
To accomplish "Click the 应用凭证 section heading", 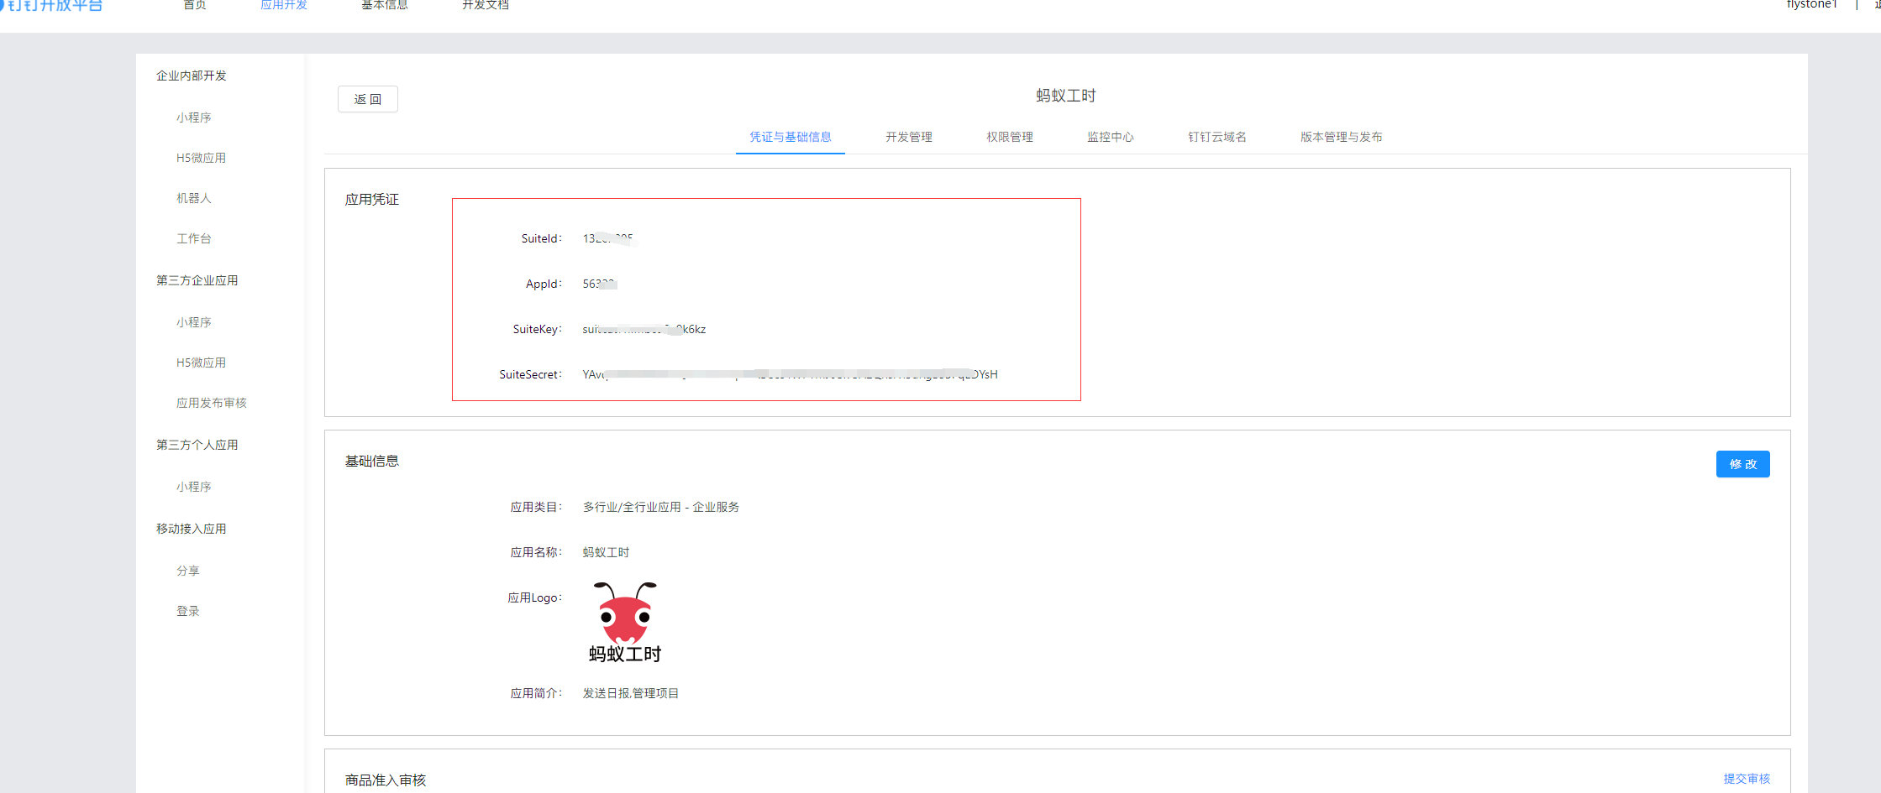I will click(x=372, y=199).
